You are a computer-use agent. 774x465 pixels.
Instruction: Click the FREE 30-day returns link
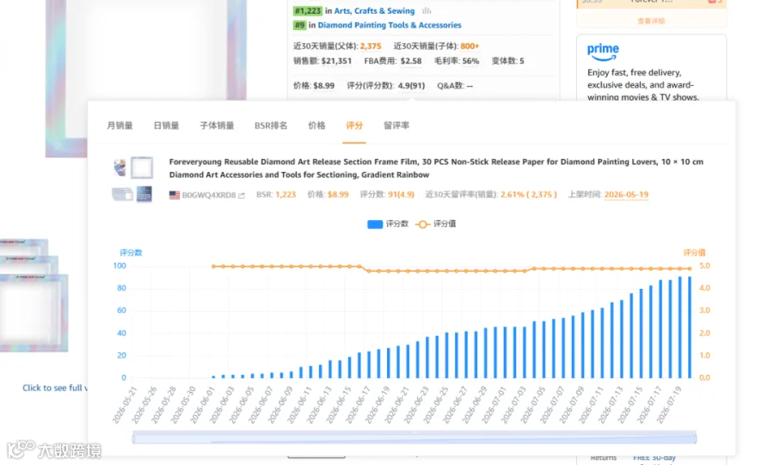coord(654,457)
